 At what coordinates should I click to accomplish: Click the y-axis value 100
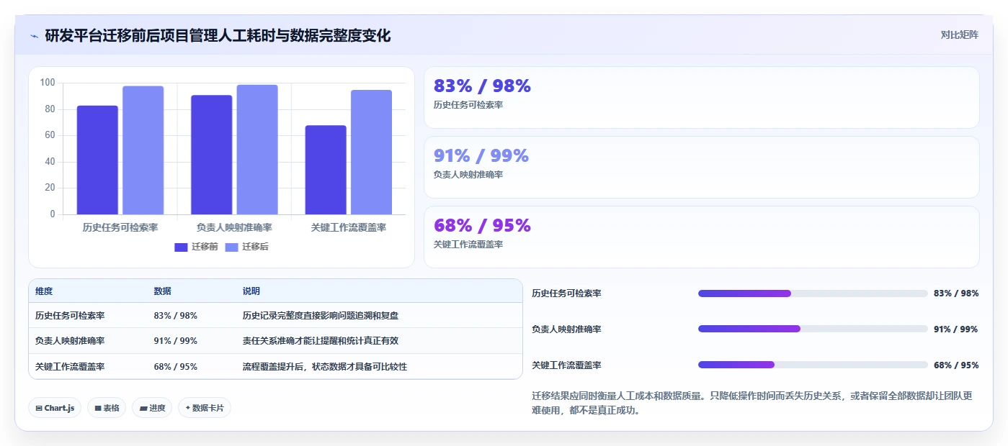tap(48, 83)
